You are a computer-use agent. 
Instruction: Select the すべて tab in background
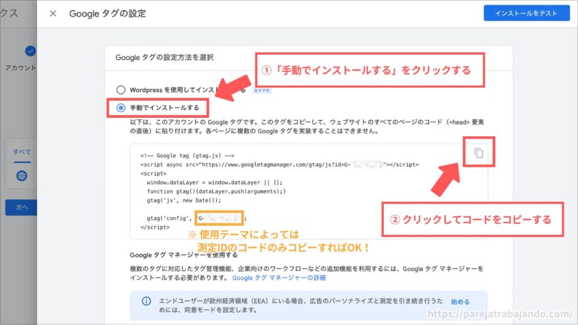(22, 152)
